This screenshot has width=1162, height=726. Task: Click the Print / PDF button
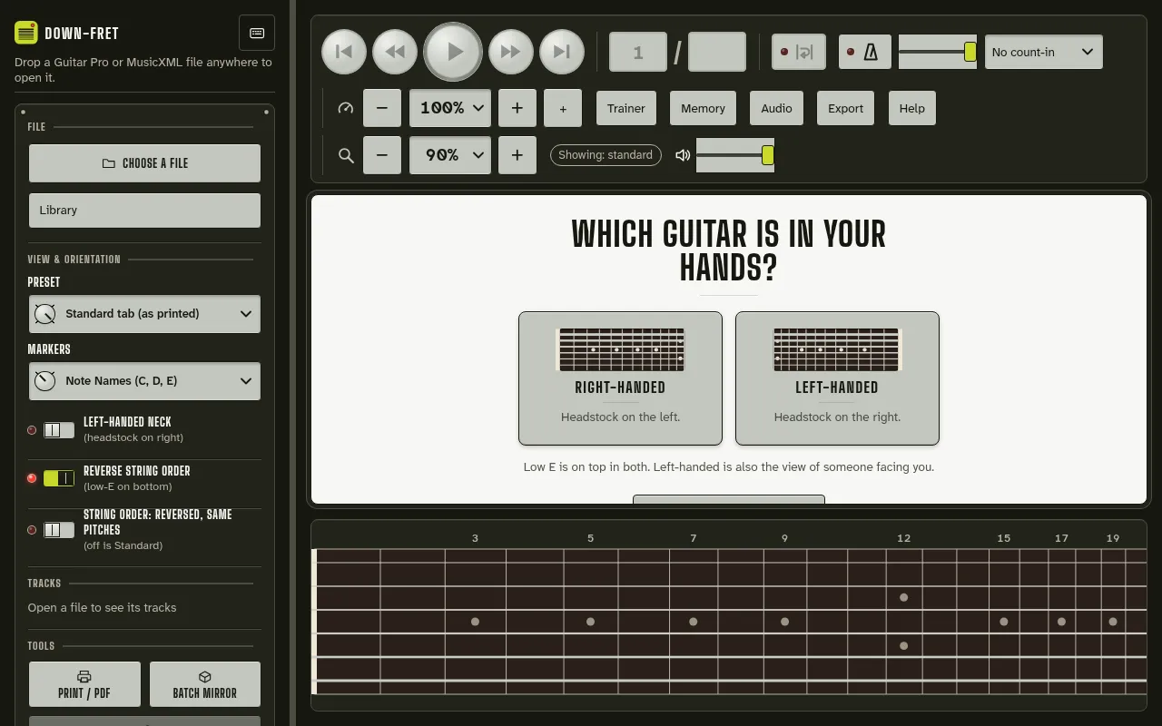84,684
